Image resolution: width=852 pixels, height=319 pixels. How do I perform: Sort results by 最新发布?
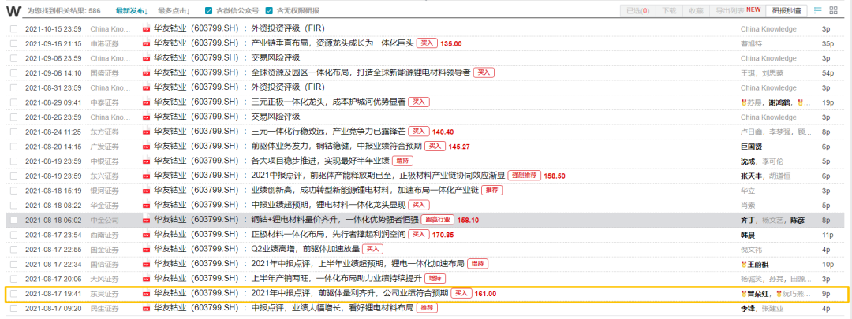pos(132,11)
